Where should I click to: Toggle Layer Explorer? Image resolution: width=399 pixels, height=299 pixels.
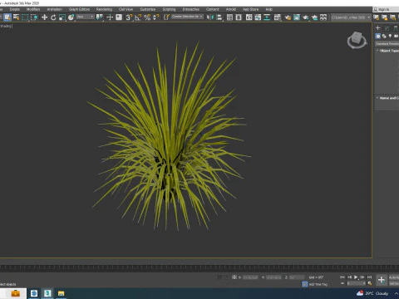tap(239, 17)
